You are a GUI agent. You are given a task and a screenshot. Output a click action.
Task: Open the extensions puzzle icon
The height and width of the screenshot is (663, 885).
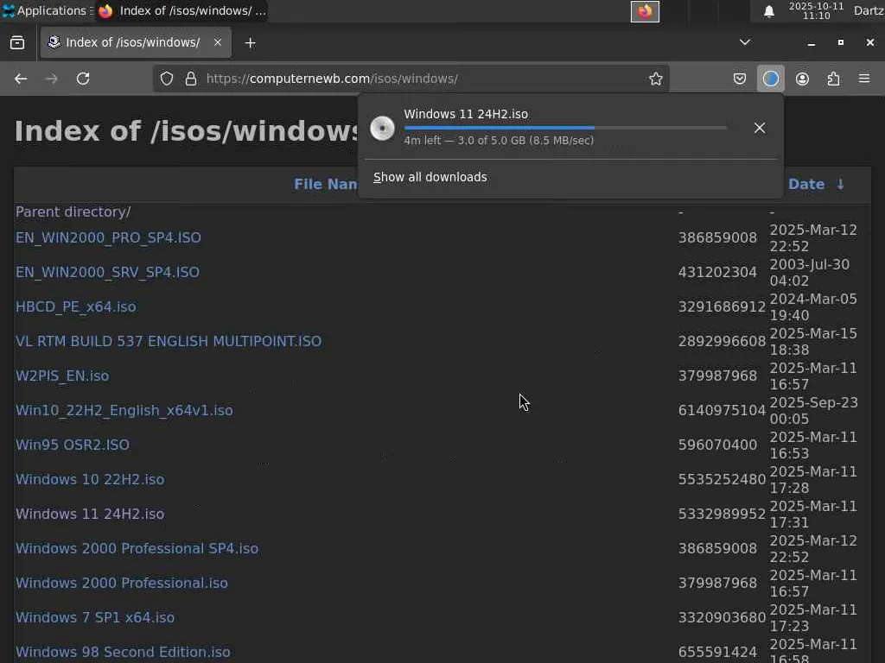pos(833,79)
